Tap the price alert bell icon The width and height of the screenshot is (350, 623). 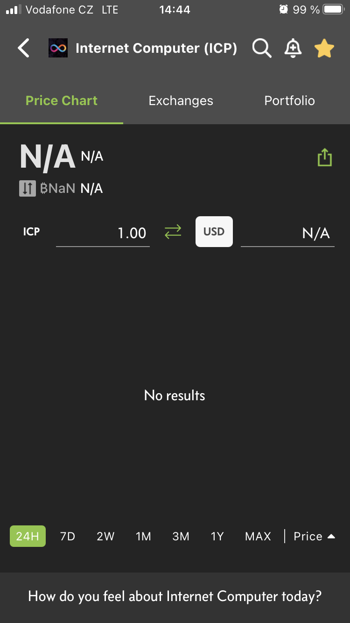[293, 48]
